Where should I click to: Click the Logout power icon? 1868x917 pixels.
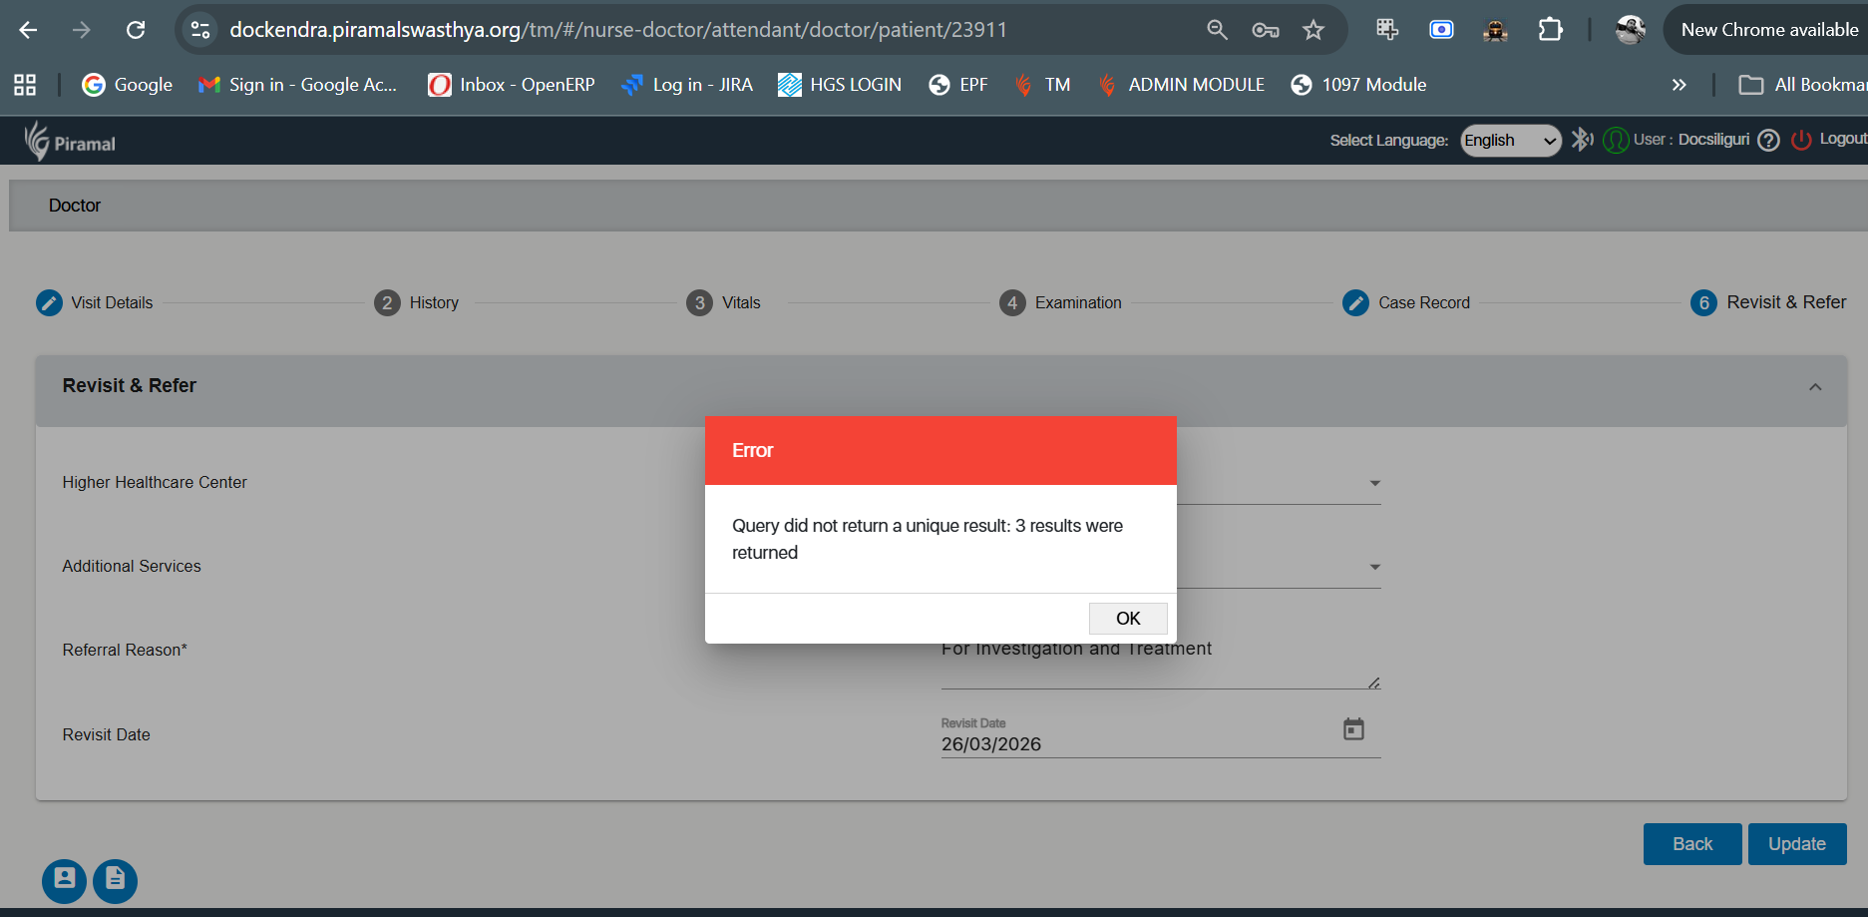1801,141
